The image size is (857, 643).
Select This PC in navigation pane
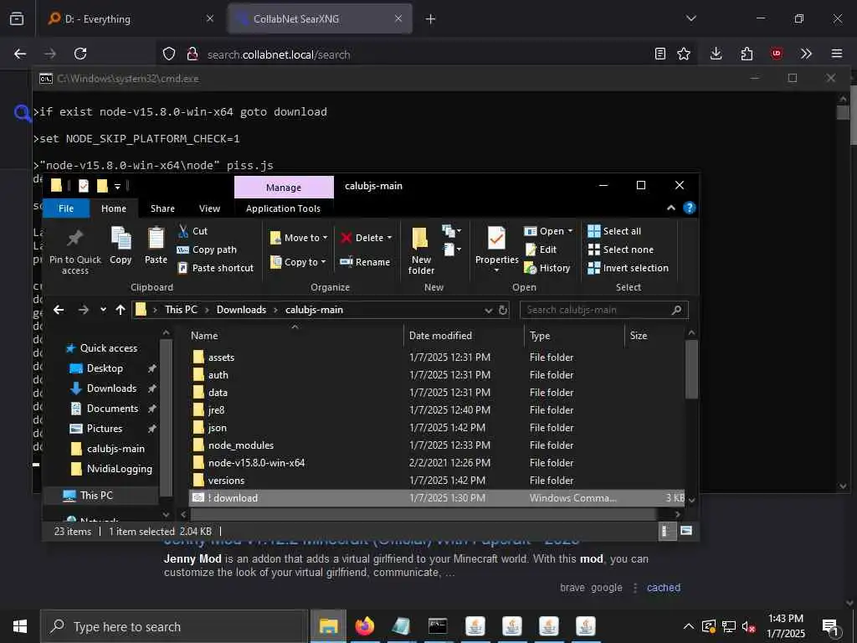click(96, 496)
